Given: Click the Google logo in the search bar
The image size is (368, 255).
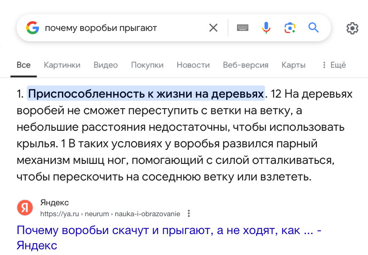Looking at the screenshot, I should (32, 28).
